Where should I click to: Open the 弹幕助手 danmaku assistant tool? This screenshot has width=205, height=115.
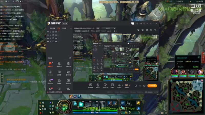50,64
